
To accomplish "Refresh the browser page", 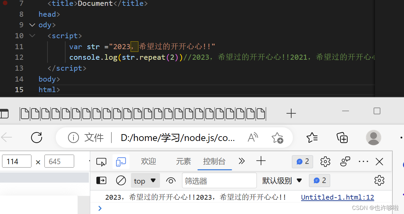I will 37,138.
